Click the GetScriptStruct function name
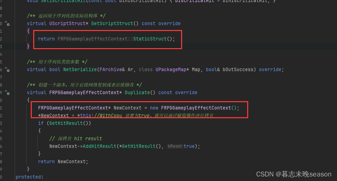Screen dimensions: 337x181 112,23
